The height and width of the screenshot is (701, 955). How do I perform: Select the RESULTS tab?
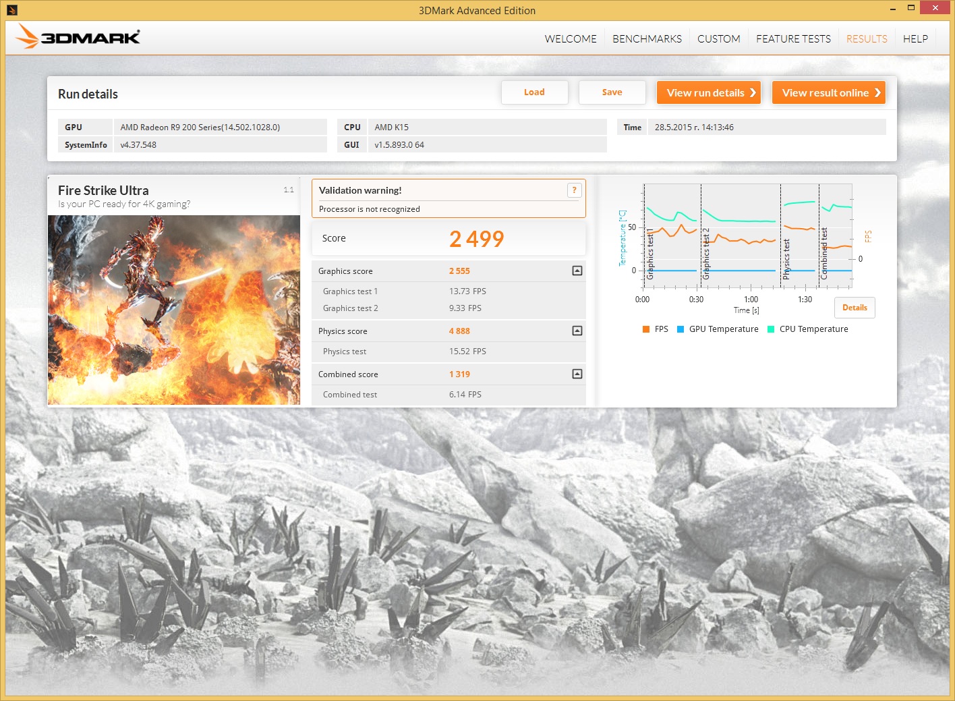tap(867, 39)
